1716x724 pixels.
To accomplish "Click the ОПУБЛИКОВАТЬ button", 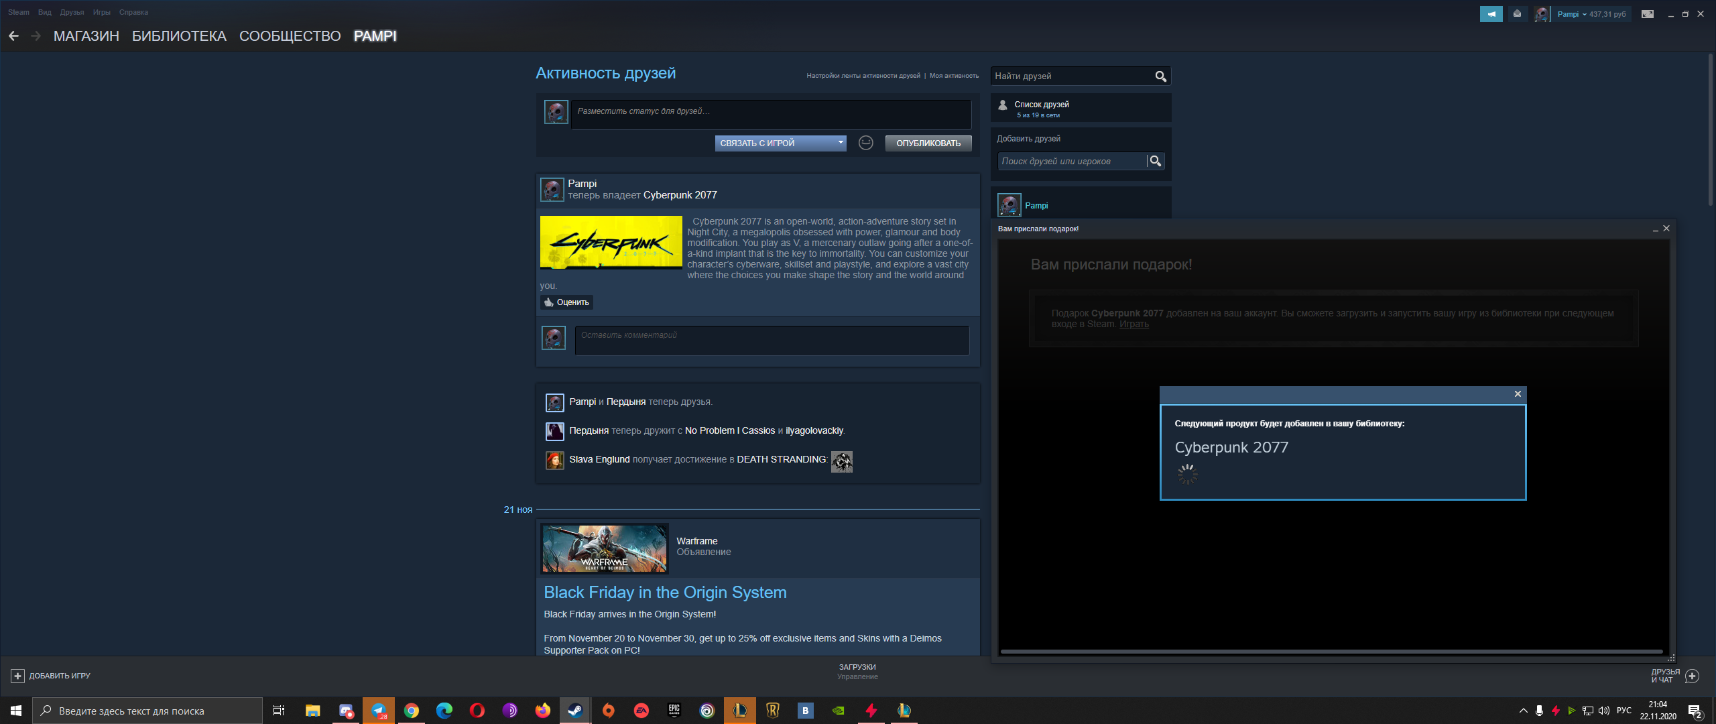I will (x=928, y=143).
